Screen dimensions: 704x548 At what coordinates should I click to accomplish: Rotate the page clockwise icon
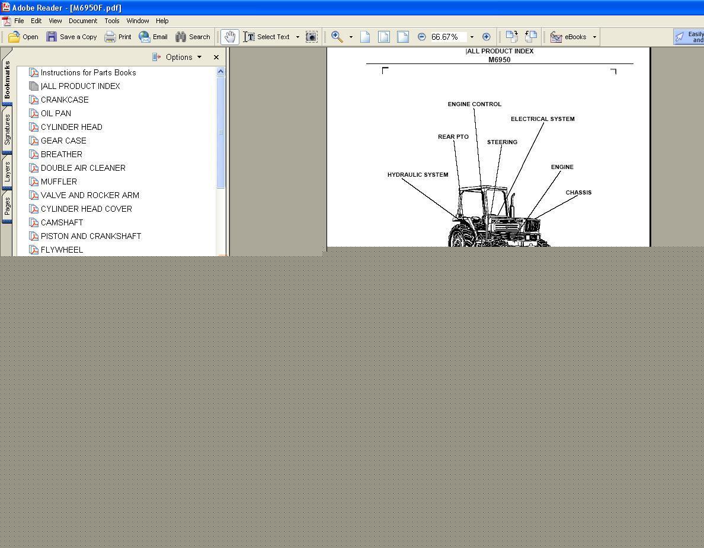(x=511, y=37)
